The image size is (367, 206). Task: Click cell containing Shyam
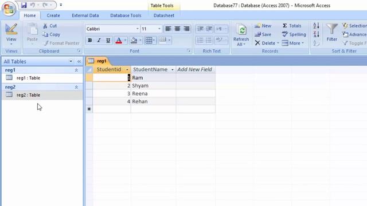click(153, 86)
